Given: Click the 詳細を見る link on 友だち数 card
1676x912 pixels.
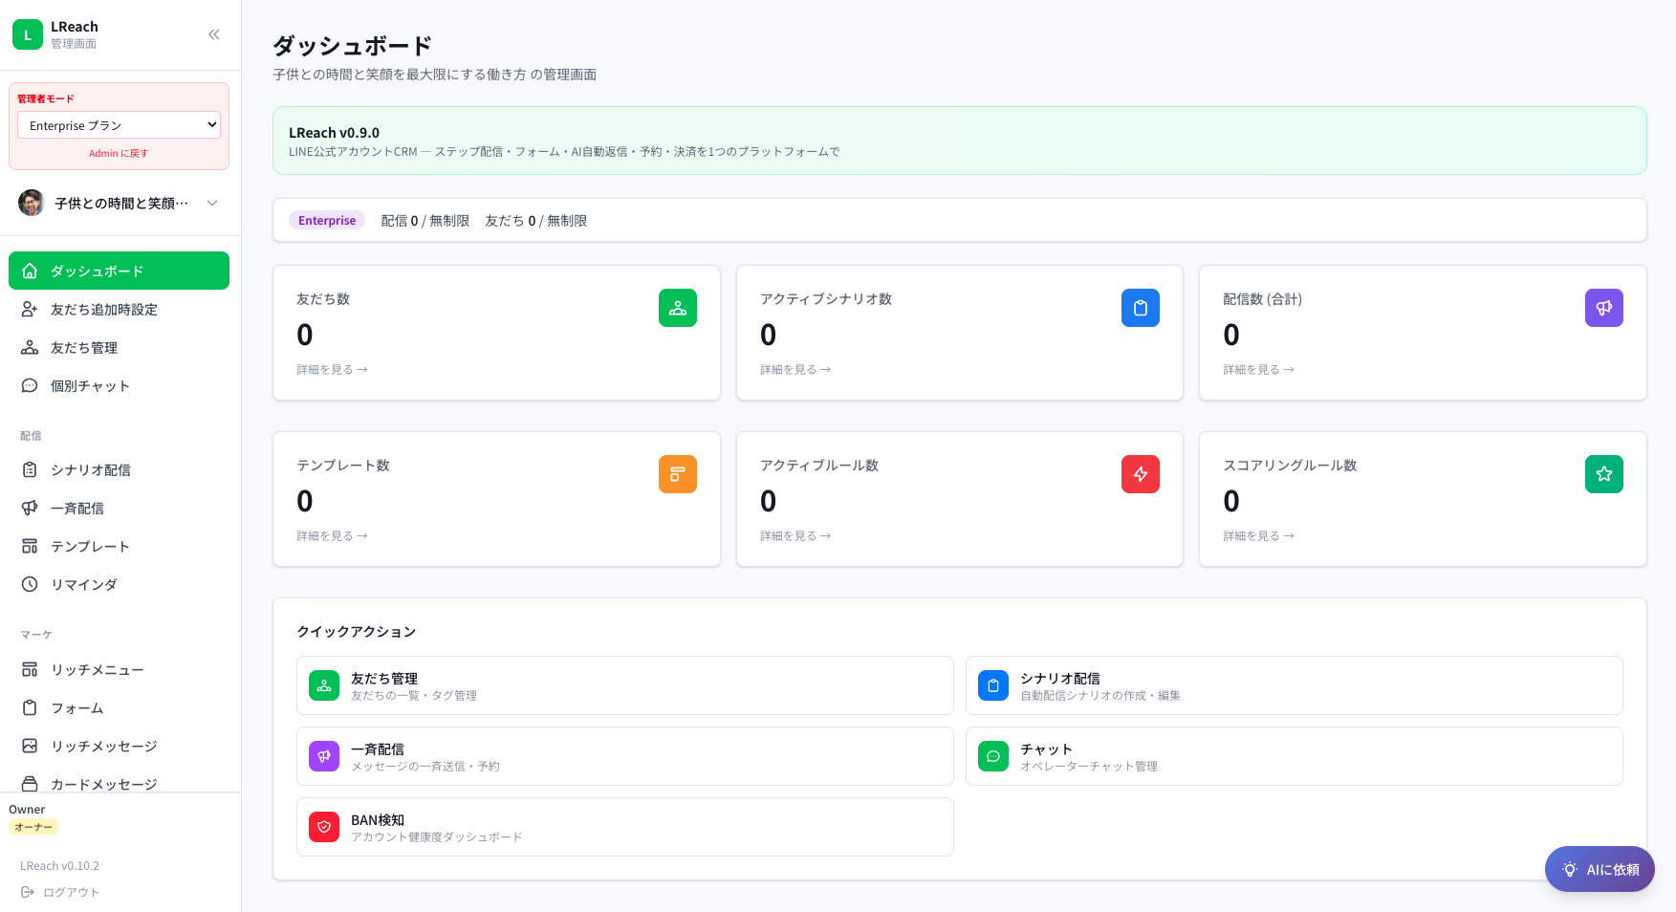Looking at the screenshot, I should pos(332,369).
